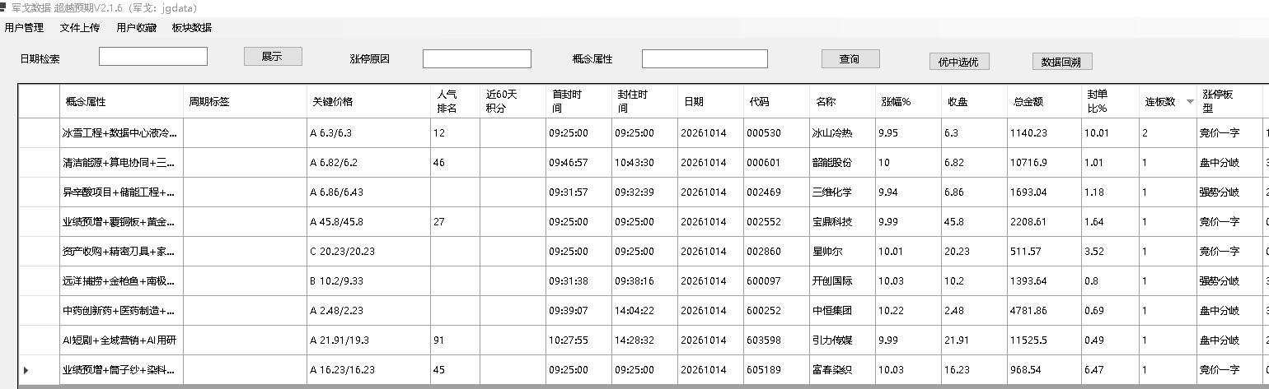1269x389 pixels.
Task: Click the sort arrow on 连板数 column
Action: 1189,102
